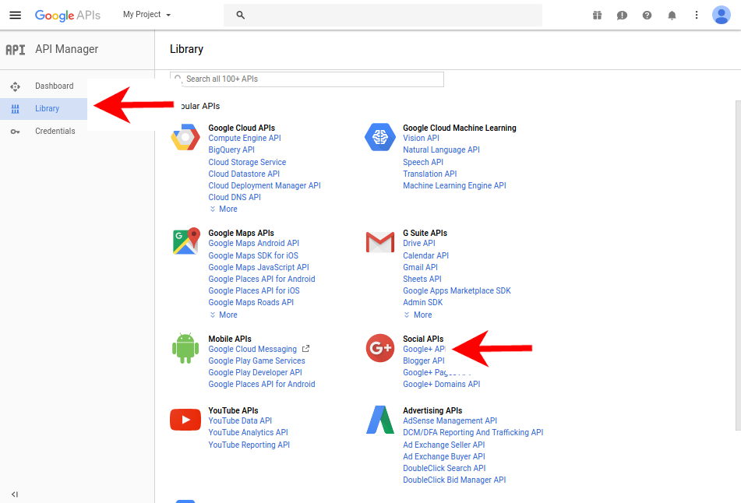This screenshot has height=503, width=741.
Task: Open the three-dot more options menu
Action: click(696, 15)
